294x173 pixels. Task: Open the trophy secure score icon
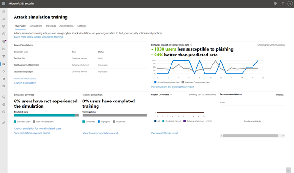coord(4,56)
